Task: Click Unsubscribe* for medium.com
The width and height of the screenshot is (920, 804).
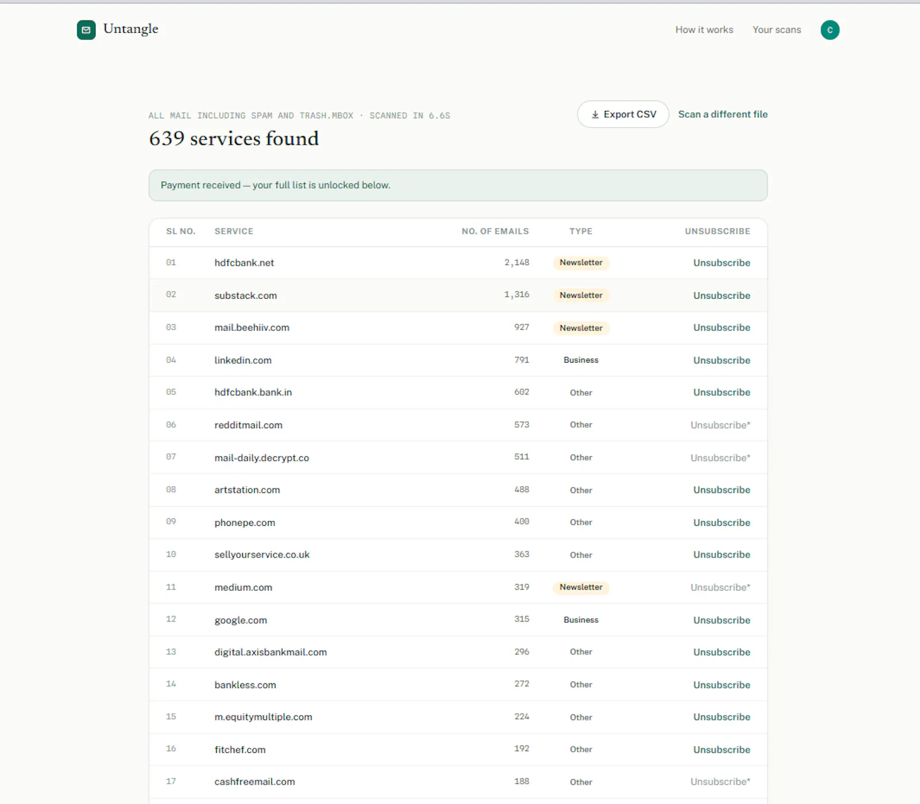Action: pos(720,587)
